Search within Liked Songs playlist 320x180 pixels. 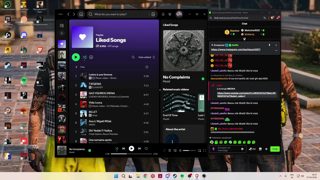tap(133, 57)
